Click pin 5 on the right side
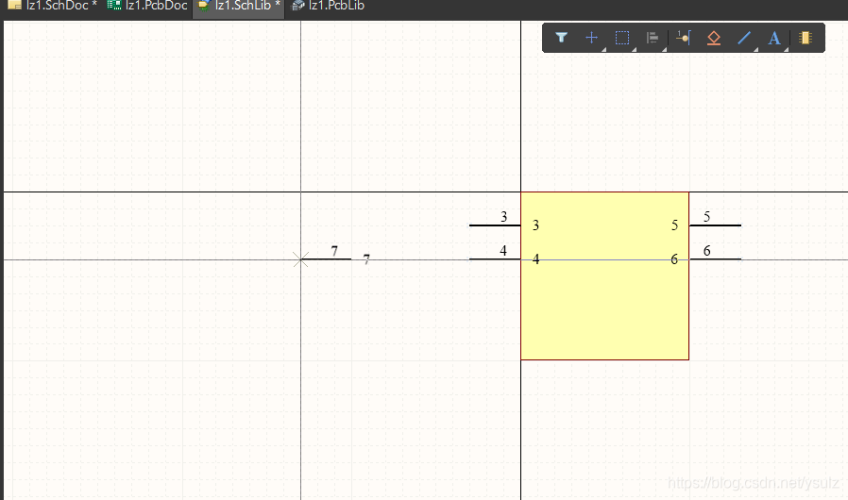Viewport: 848px width, 500px height. point(715,225)
